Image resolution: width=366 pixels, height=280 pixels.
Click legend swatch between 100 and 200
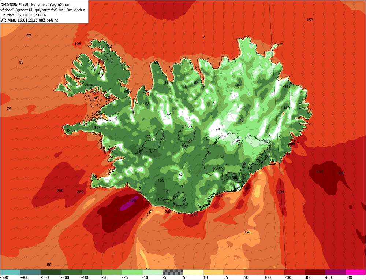click(x=274, y=272)
